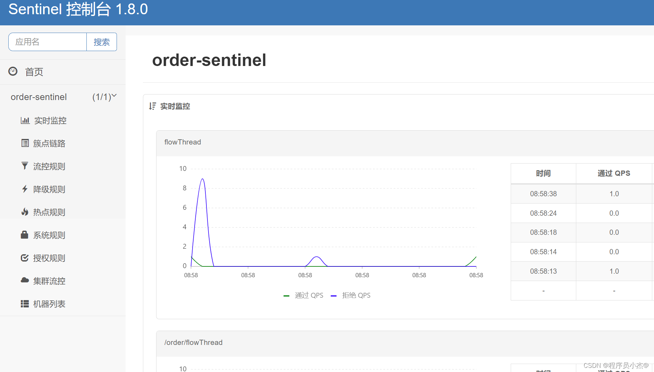Click the order-sentinel app name in sidebar
Viewport: 654px width, 372px height.
coord(39,97)
